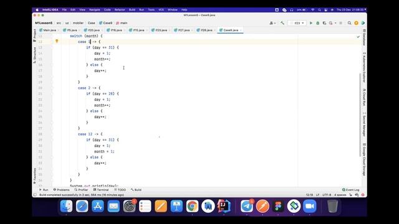The width and height of the screenshot is (399, 224).
Task: Open the Favorites tool window strip
Action: point(35,176)
